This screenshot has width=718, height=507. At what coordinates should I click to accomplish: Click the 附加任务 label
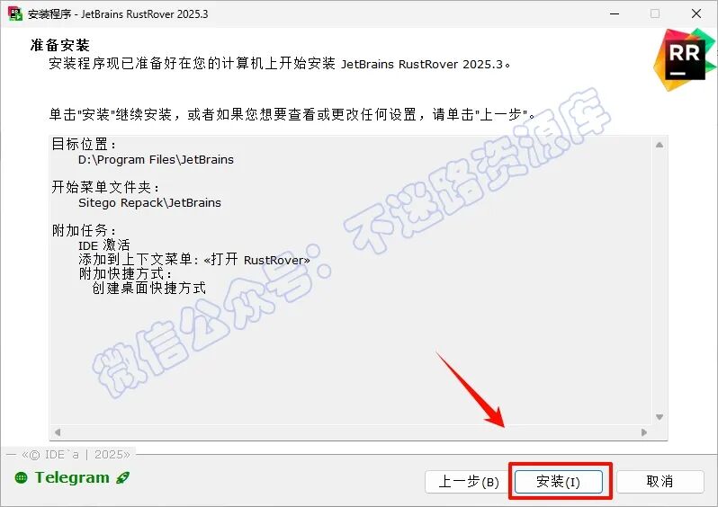tap(84, 230)
